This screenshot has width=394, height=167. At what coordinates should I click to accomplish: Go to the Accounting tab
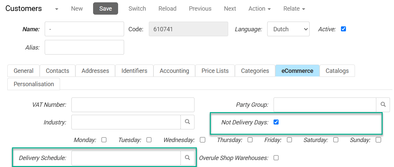(x=174, y=71)
